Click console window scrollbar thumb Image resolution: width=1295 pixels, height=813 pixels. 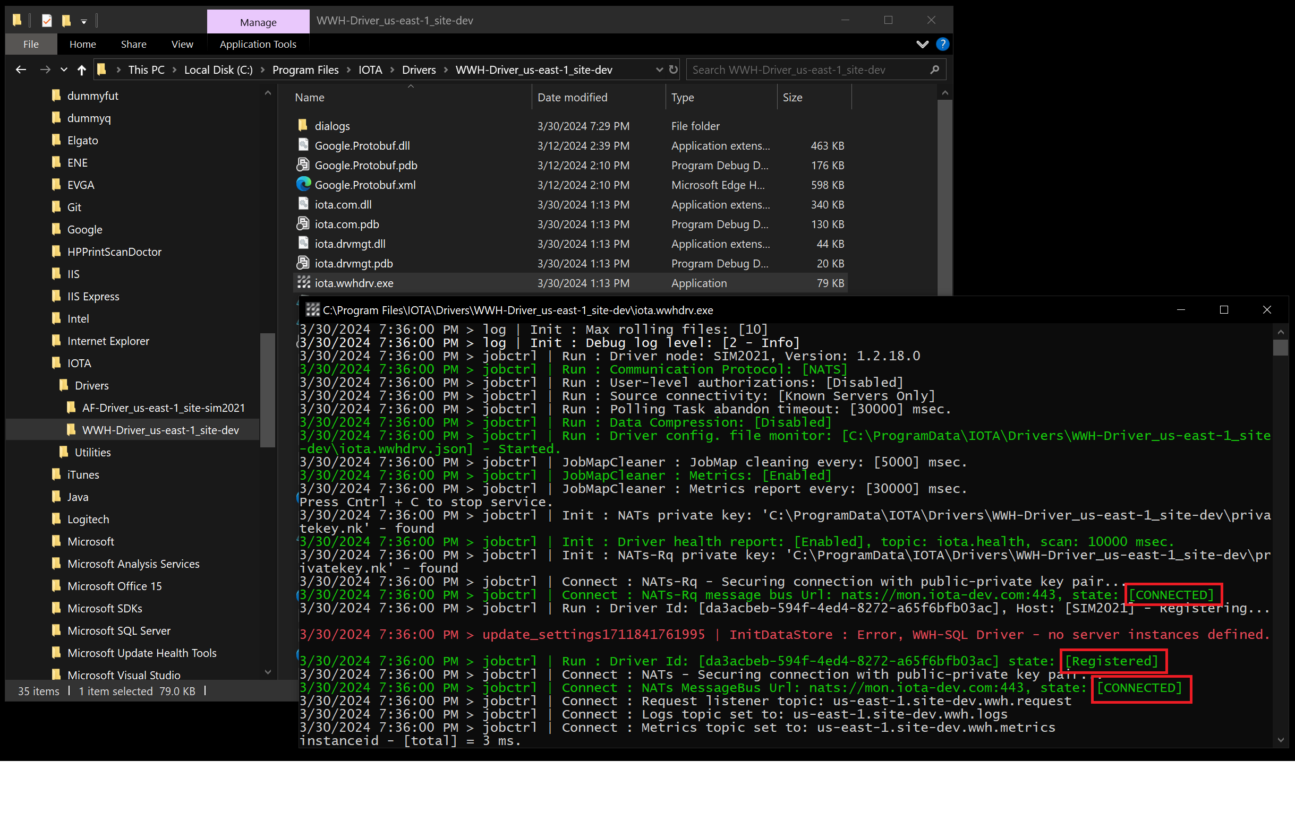tap(1281, 348)
